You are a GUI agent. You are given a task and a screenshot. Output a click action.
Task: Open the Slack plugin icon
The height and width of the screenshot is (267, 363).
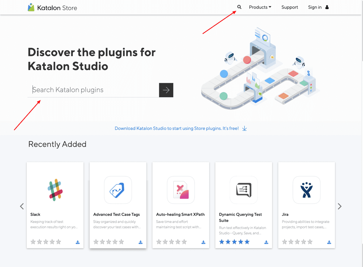(x=55, y=190)
